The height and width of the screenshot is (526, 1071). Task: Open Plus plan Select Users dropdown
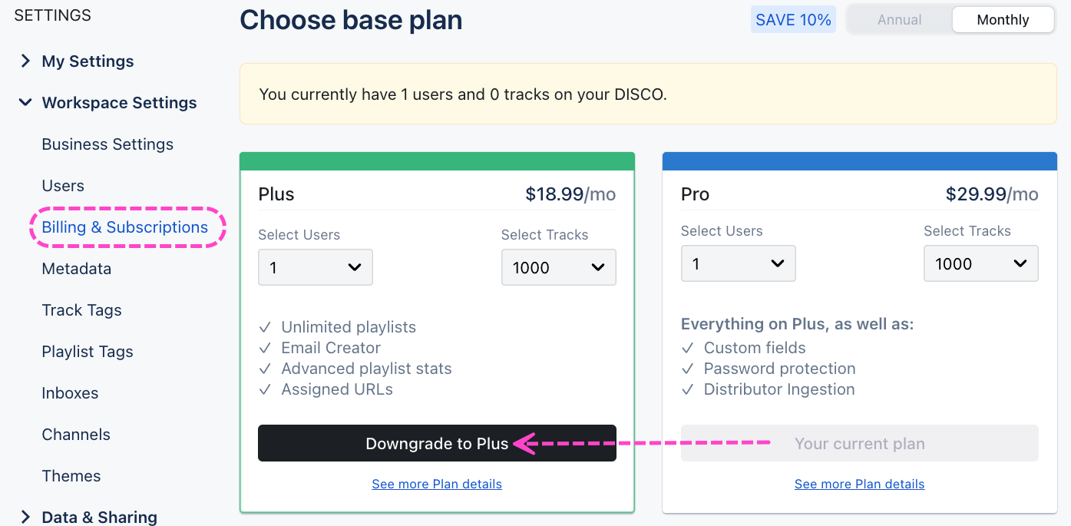316,267
